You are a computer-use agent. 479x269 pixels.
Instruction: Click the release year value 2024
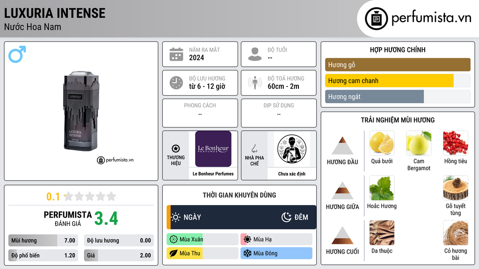pos(196,57)
